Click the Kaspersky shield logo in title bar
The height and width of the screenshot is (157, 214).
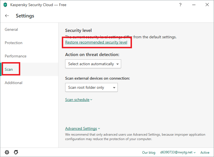pos(5,5)
